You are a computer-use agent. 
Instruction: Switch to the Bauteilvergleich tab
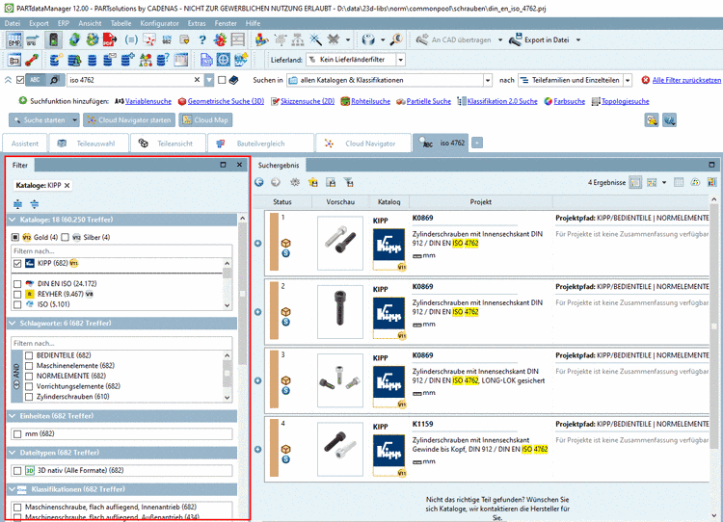(260, 144)
